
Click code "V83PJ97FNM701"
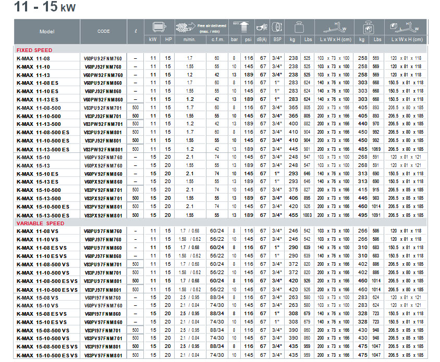103,273
